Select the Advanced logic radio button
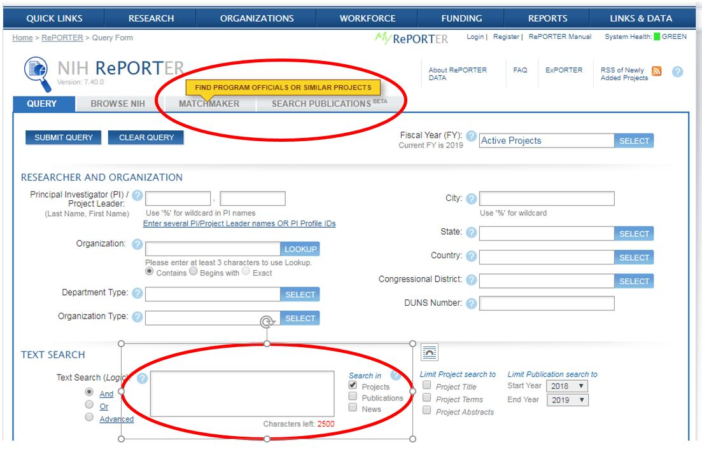This screenshot has height=459, width=702. 90,417
